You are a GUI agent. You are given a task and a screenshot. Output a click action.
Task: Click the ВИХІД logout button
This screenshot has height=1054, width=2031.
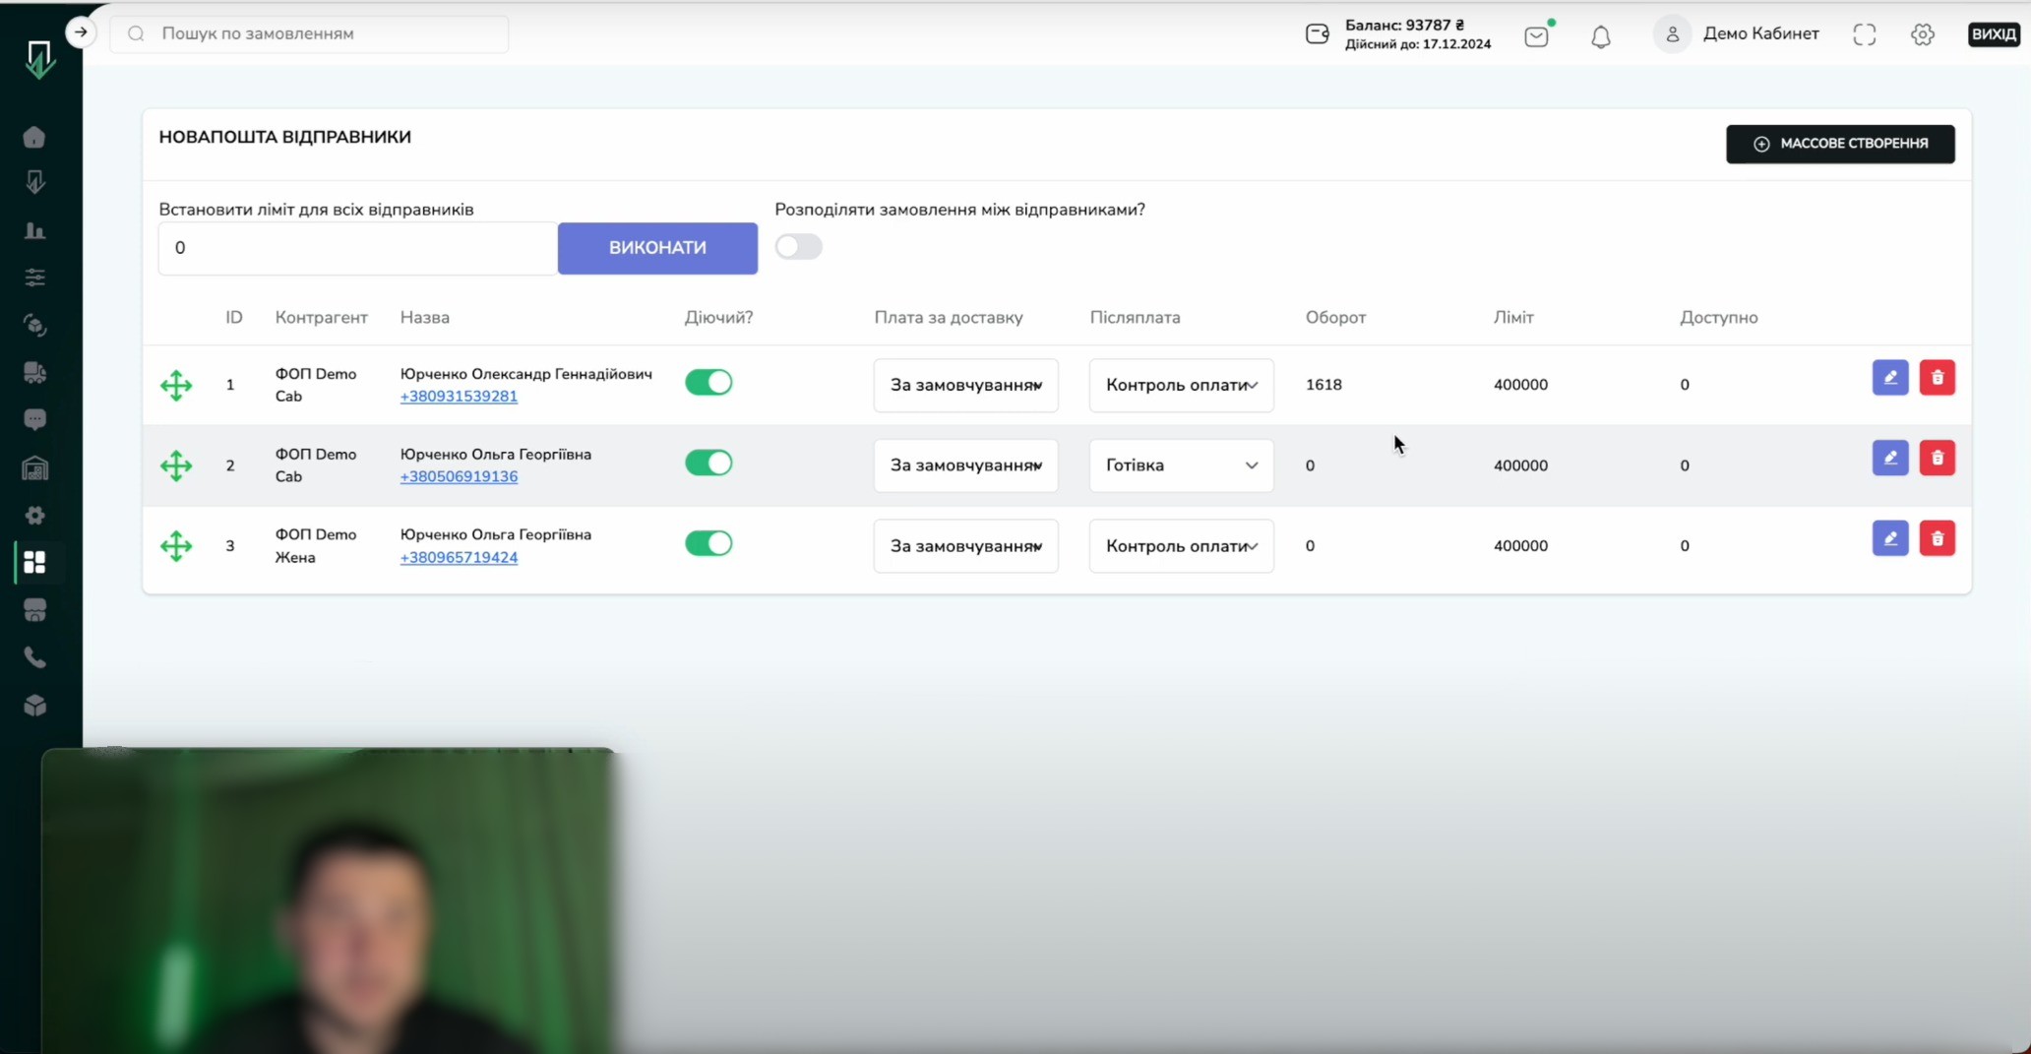(1994, 34)
